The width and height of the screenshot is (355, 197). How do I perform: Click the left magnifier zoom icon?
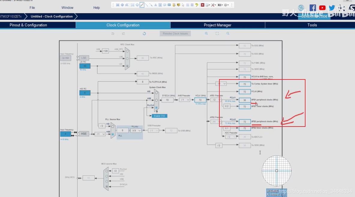tap(206, 34)
